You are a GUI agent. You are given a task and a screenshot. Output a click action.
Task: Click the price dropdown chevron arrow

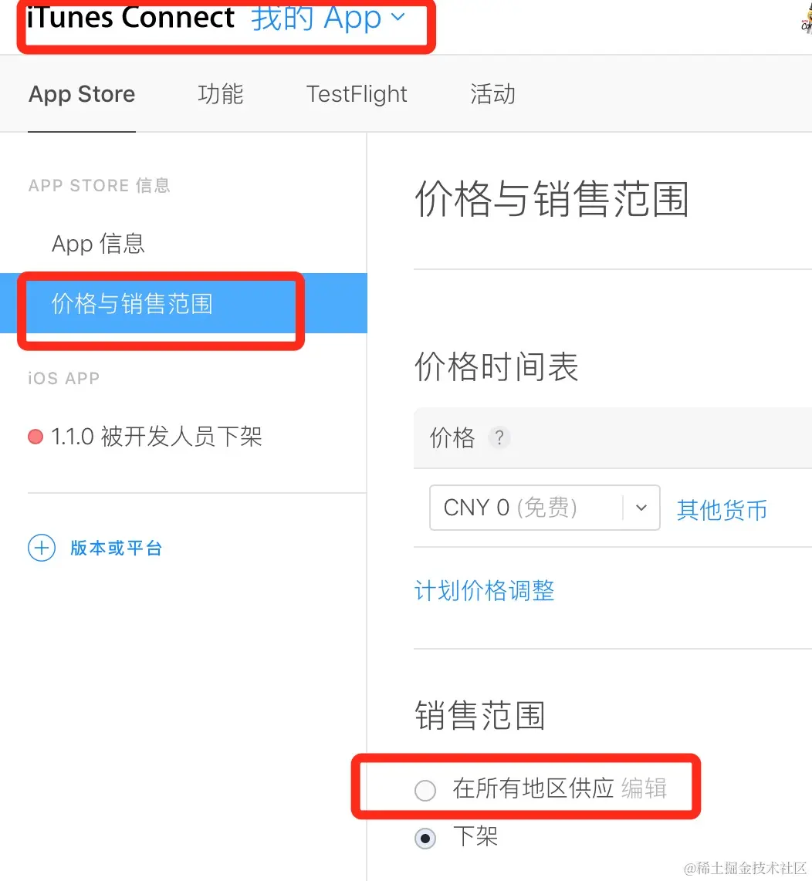[x=641, y=508]
